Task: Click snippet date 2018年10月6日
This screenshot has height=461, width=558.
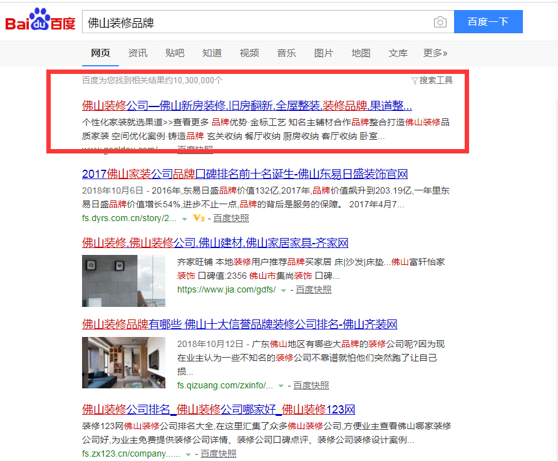Action: (113, 190)
